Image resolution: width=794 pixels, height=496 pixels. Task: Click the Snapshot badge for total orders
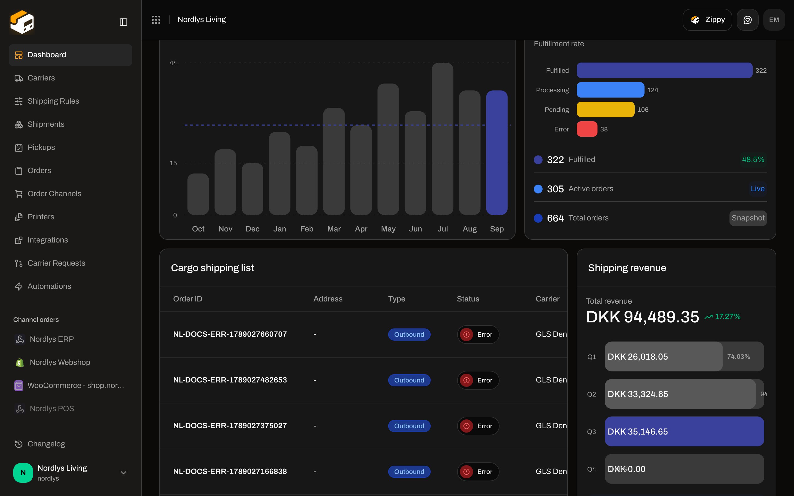pos(748,218)
